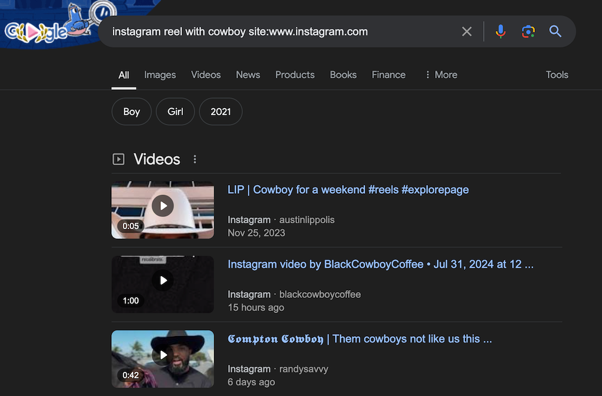The height and width of the screenshot is (396, 602).
Task: Open the LIP Cowboy for a weekend link
Action: point(348,190)
